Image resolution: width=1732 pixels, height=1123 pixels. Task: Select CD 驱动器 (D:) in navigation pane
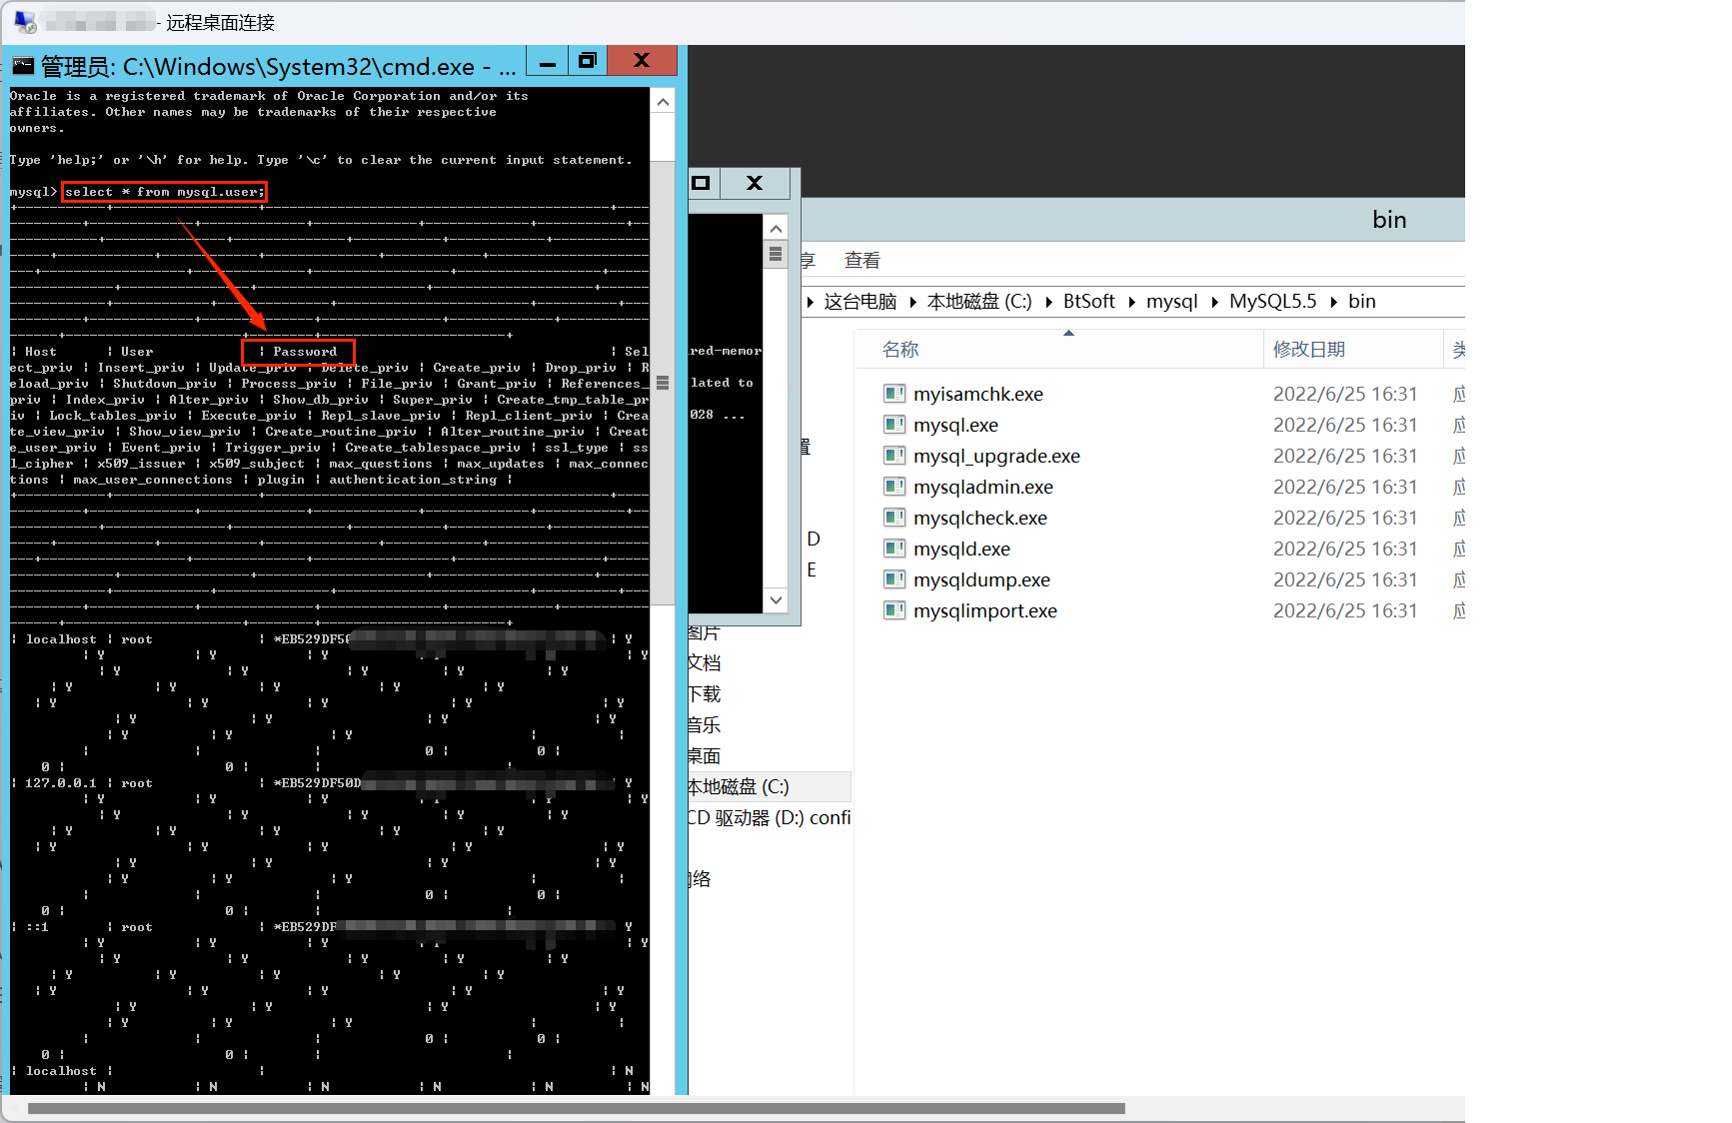(x=769, y=818)
